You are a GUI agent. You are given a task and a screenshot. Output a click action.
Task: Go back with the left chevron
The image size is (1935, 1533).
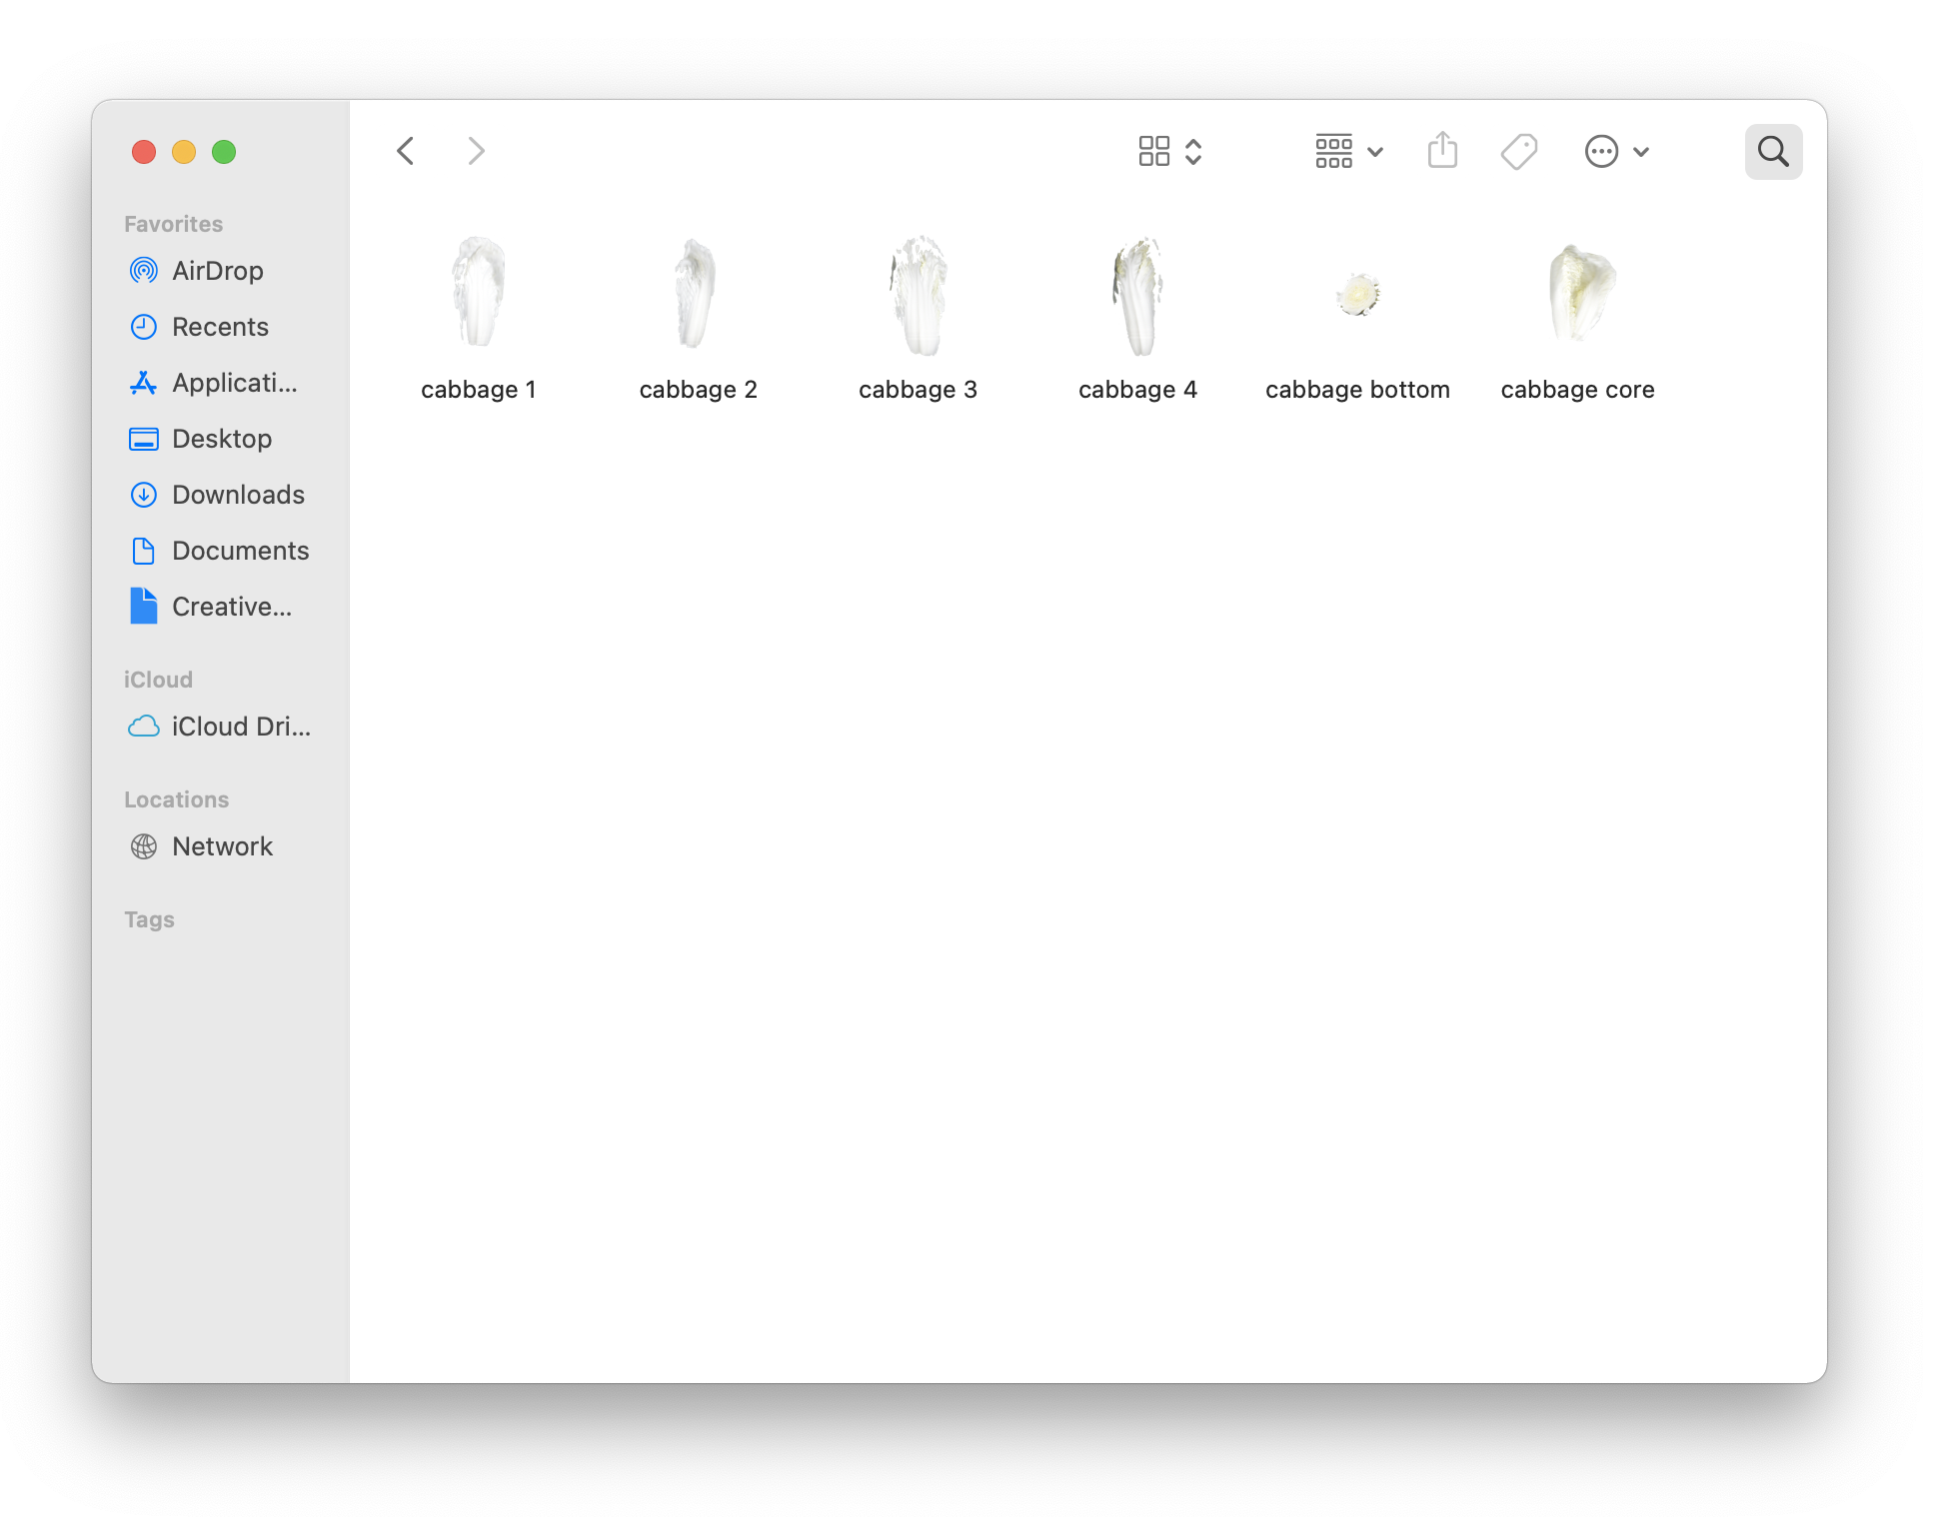pos(405,151)
